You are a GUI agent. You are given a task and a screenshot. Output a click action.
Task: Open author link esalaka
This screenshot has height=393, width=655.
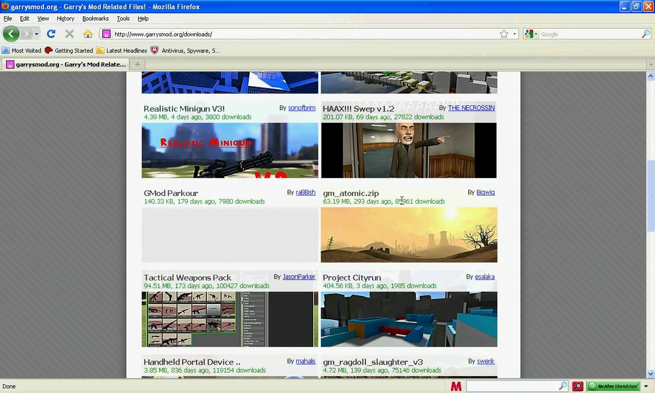click(x=485, y=277)
